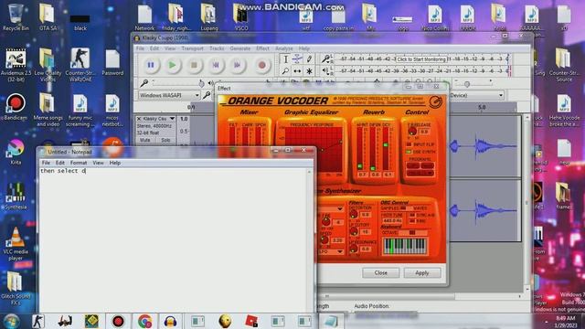Click the green Play button in Audacity
Viewport: 585px width, 329px height.
click(x=172, y=65)
